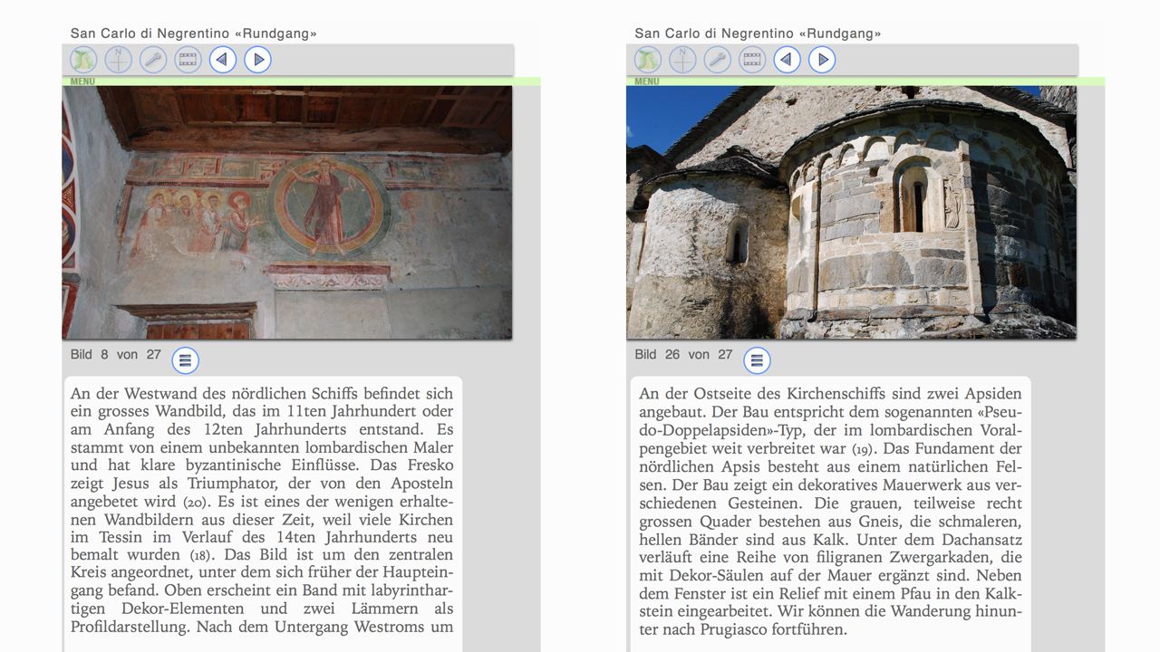Screen dimensions: 1160x652
Task: Open wrench settings icon in left toolbar
Action: (153, 60)
